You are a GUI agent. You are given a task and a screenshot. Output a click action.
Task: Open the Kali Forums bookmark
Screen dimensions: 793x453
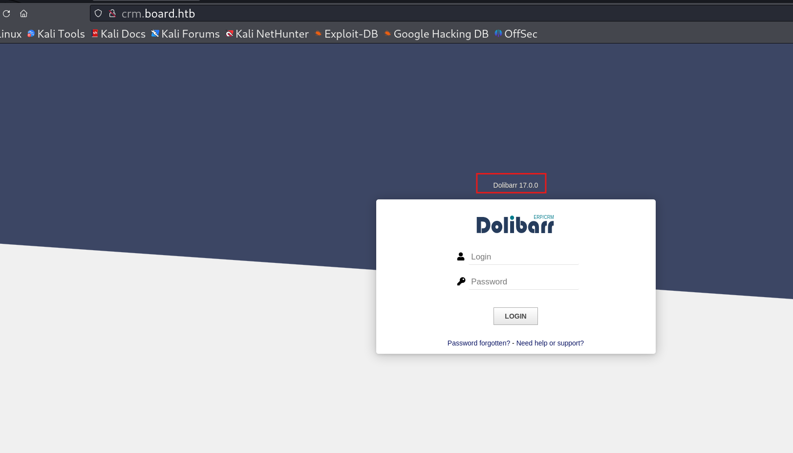[x=186, y=34]
